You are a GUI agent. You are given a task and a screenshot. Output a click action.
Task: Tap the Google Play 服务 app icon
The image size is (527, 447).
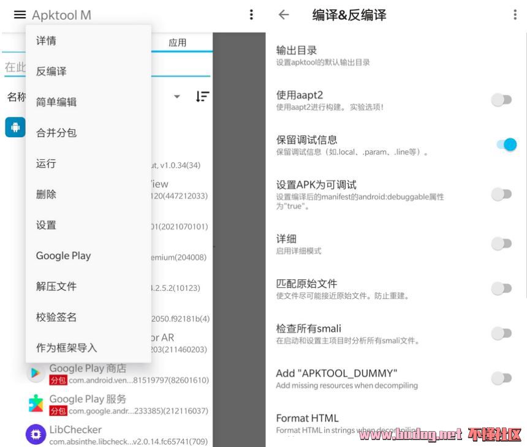point(36,404)
